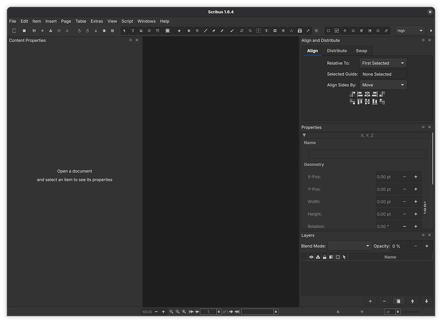The height and width of the screenshot is (323, 442).
Task: Open the Relative To dropdown
Action: (x=383, y=63)
